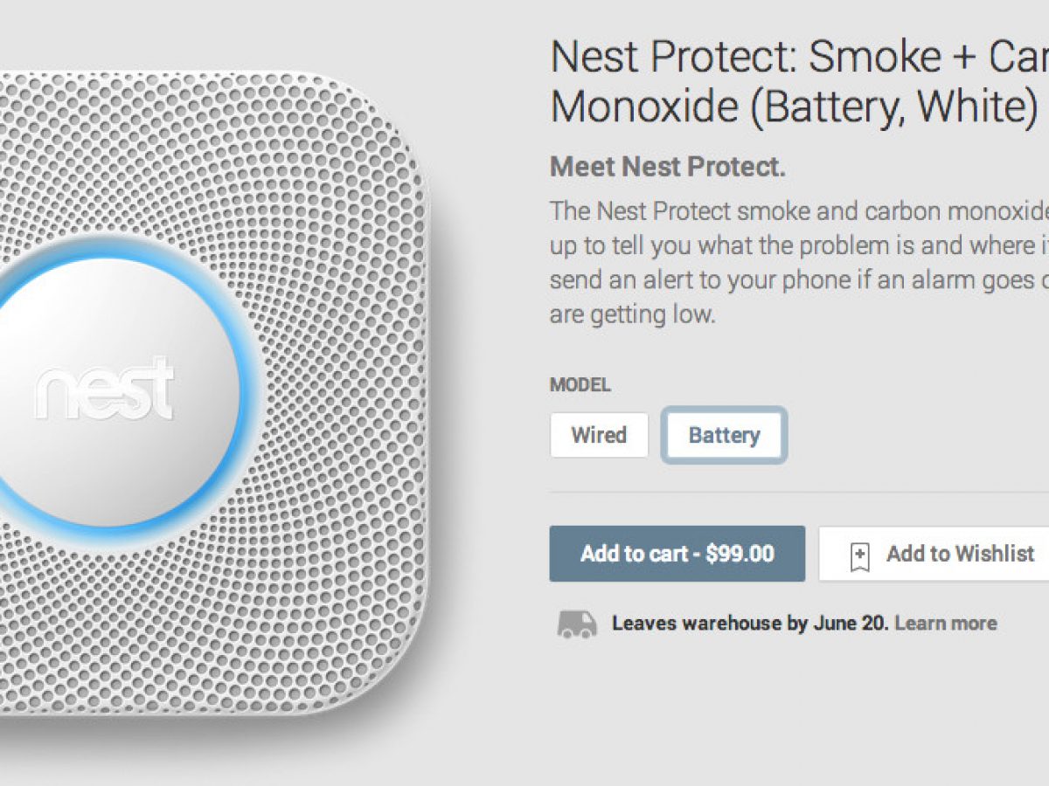This screenshot has width=1049, height=786.
Task: Click the are getting low text
Action: [x=632, y=314]
